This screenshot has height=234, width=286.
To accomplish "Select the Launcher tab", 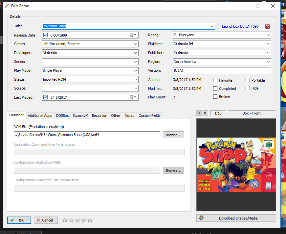I will 16,115.
